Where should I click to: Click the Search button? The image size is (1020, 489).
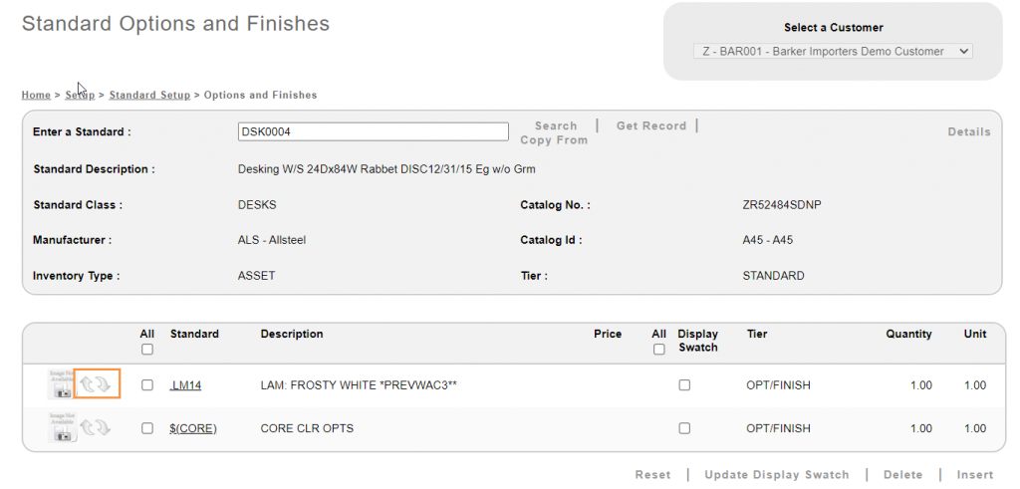[556, 126]
